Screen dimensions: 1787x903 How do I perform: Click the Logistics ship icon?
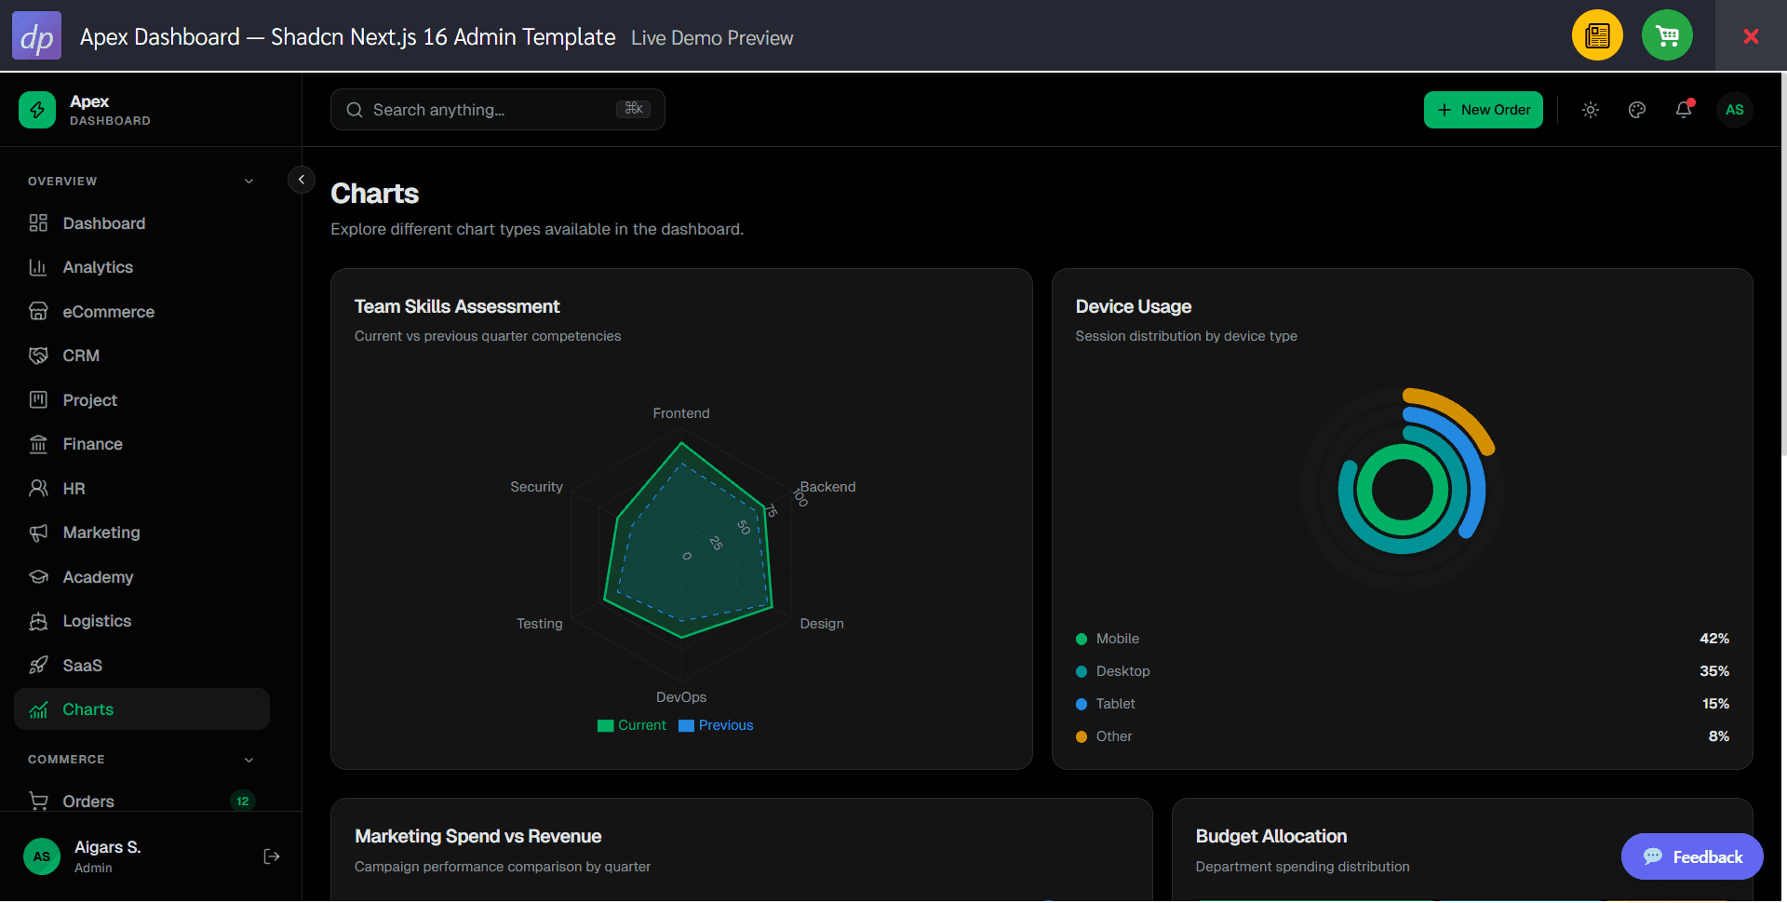(x=38, y=621)
